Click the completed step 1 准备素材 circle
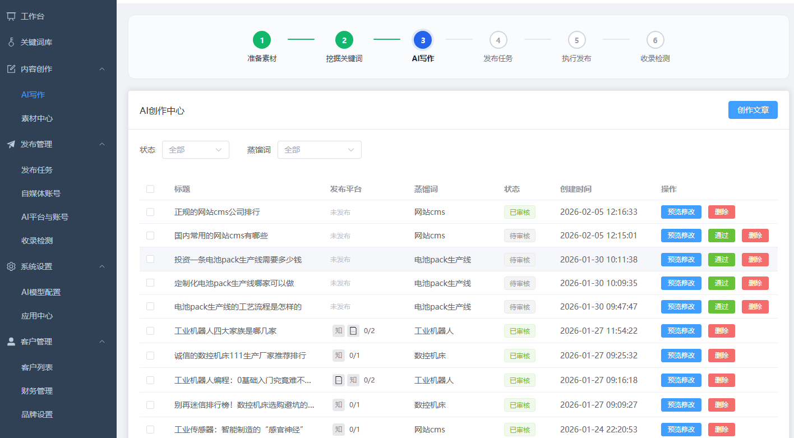 click(262, 40)
